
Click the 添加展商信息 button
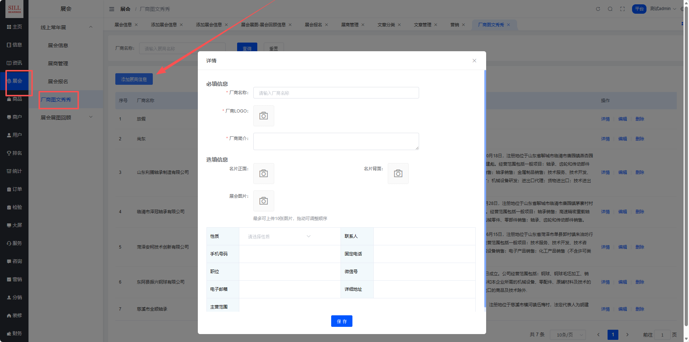134,79
